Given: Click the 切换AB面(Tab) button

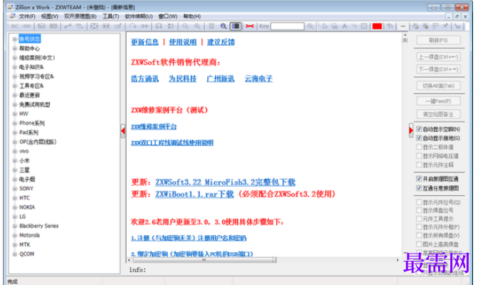Looking at the screenshot, I should [x=438, y=85].
